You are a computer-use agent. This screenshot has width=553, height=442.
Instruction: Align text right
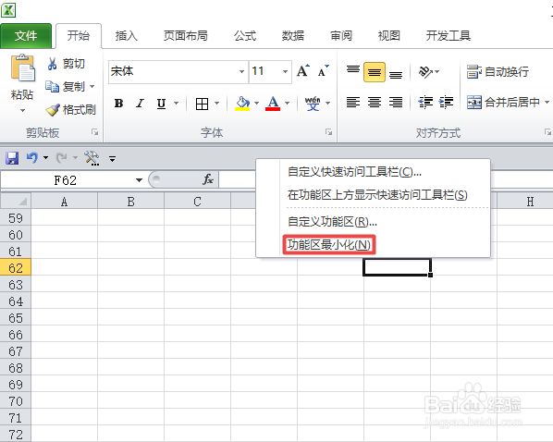click(x=396, y=103)
